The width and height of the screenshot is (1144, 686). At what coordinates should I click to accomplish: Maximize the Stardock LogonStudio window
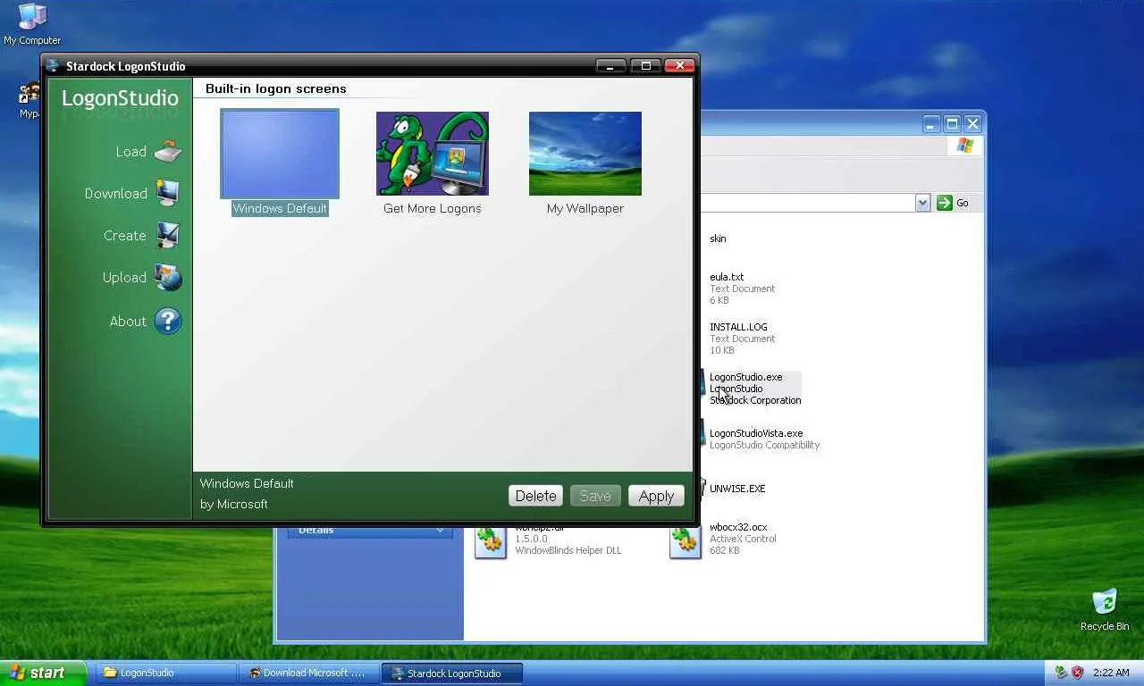(645, 65)
